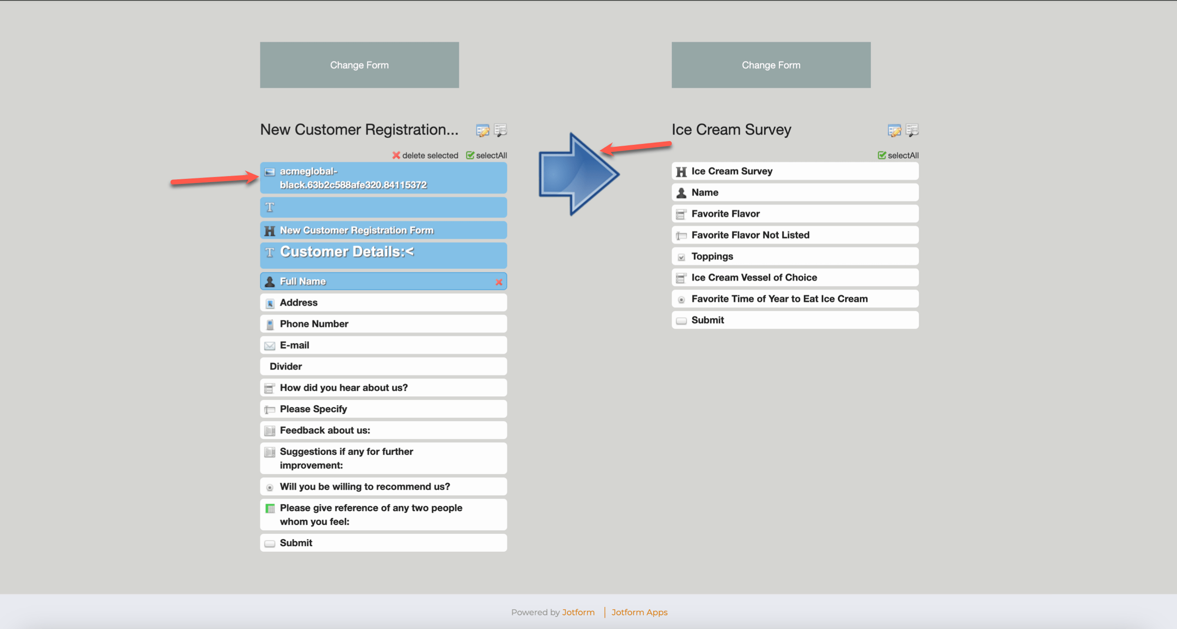Select the Address field icon
This screenshot has width=1177, height=629.
pyautogui.click(x=270, y=303)
